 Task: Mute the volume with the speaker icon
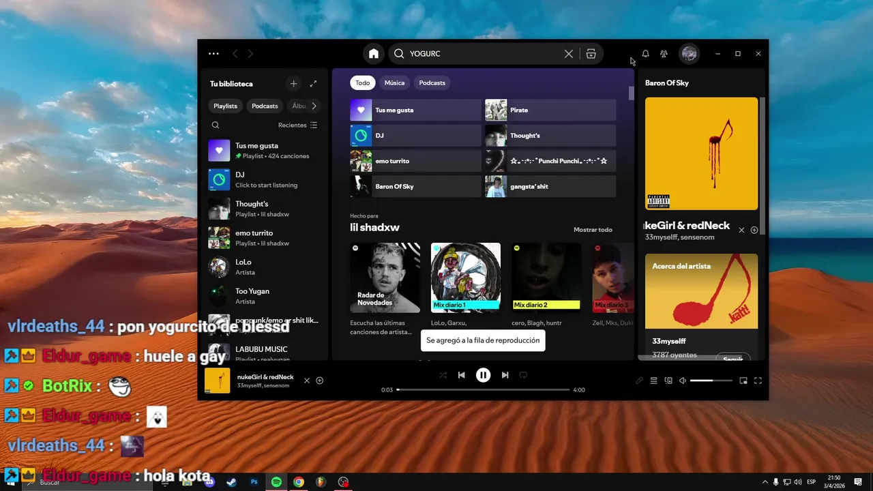[683, 381]
